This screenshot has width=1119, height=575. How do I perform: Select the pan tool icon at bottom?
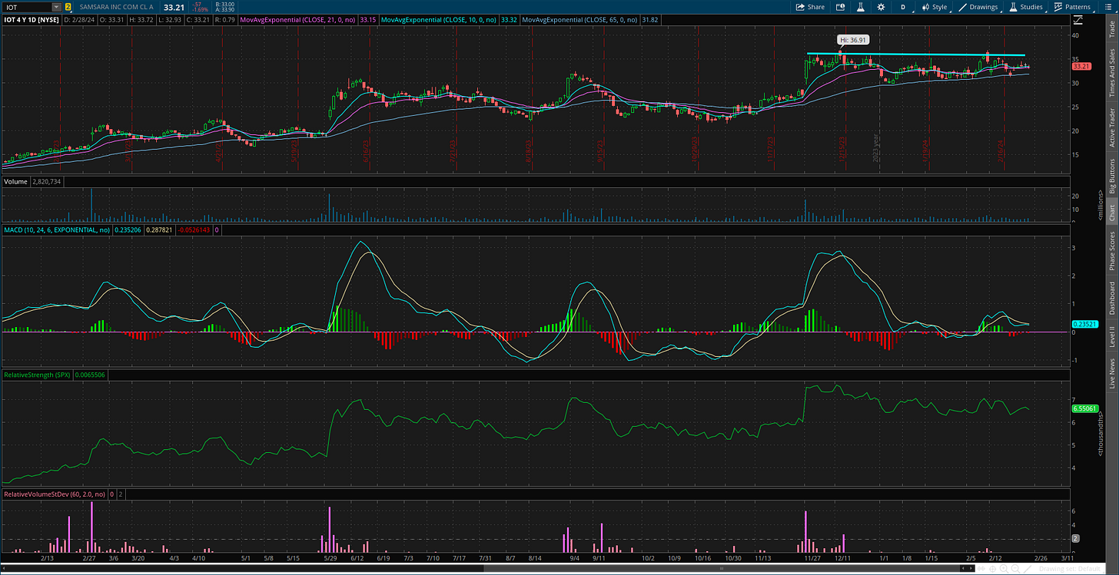[981, 568]
